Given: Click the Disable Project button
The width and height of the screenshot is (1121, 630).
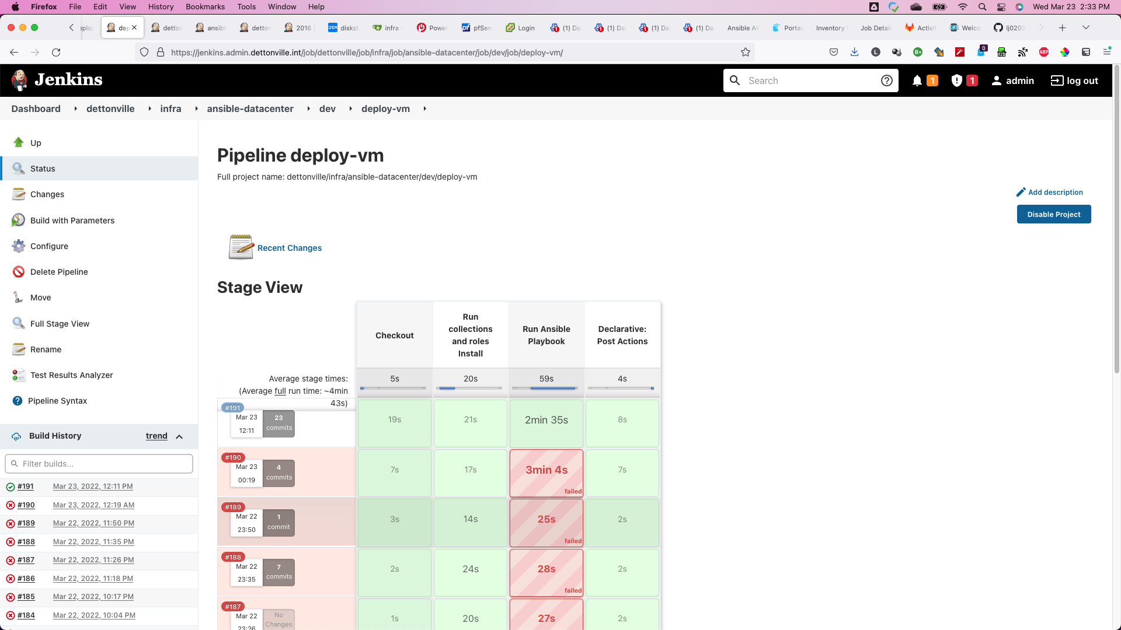Looking at the screenshot, I should (x=1053, y=214).
